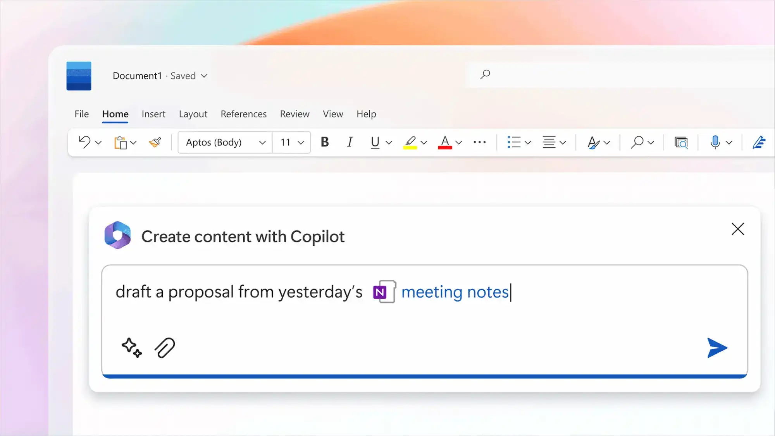775x436 pixels.
Task: Expand the underline style dropdown arrow
Action: (x=389, y=143)
